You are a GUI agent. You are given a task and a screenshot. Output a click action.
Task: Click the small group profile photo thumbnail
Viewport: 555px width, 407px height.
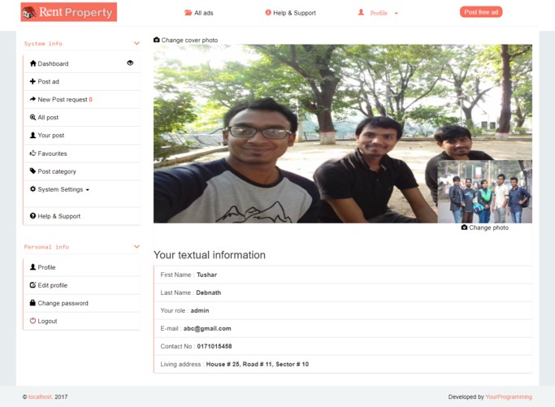point(484,192)
